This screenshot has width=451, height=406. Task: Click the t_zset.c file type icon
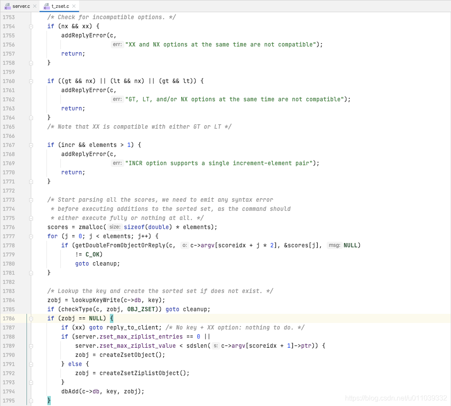point(46,6)
